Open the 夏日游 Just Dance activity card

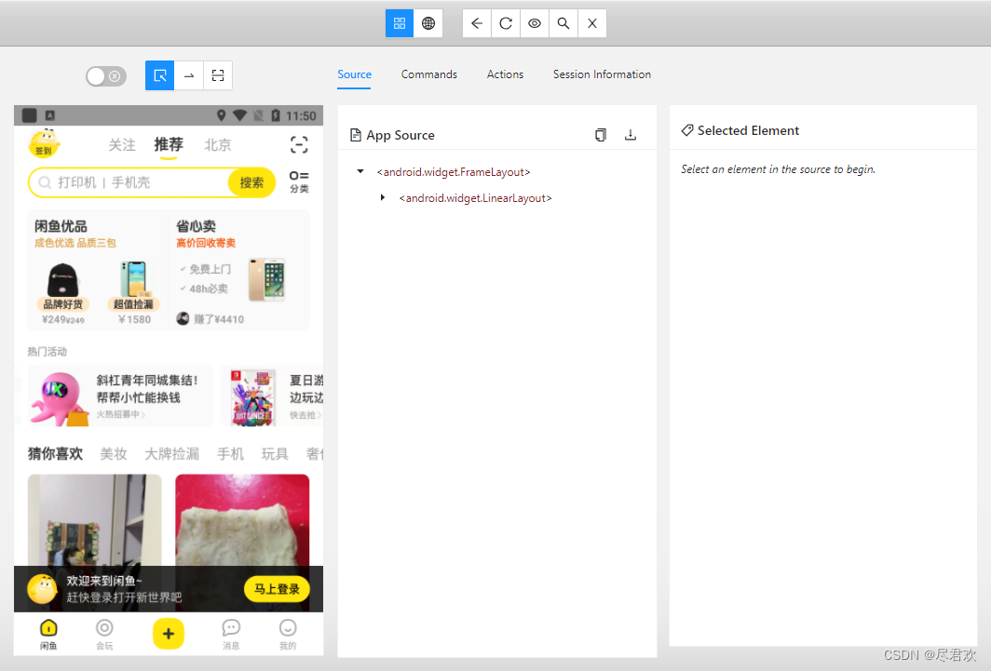click(x=272, y=396)
